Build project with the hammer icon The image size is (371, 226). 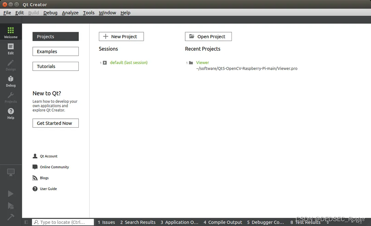coord(11,217)
